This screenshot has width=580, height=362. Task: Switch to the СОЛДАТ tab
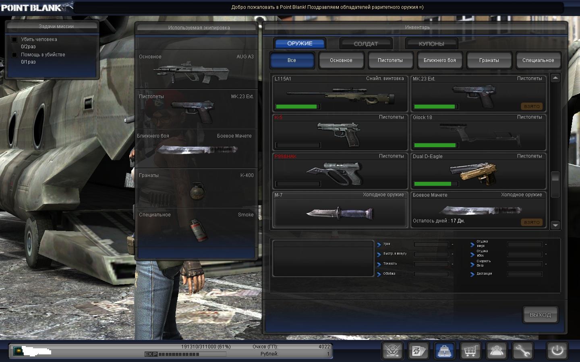pyautogui.click(x=366, y=43)
